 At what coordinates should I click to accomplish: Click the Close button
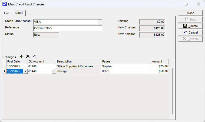point(190,13)
